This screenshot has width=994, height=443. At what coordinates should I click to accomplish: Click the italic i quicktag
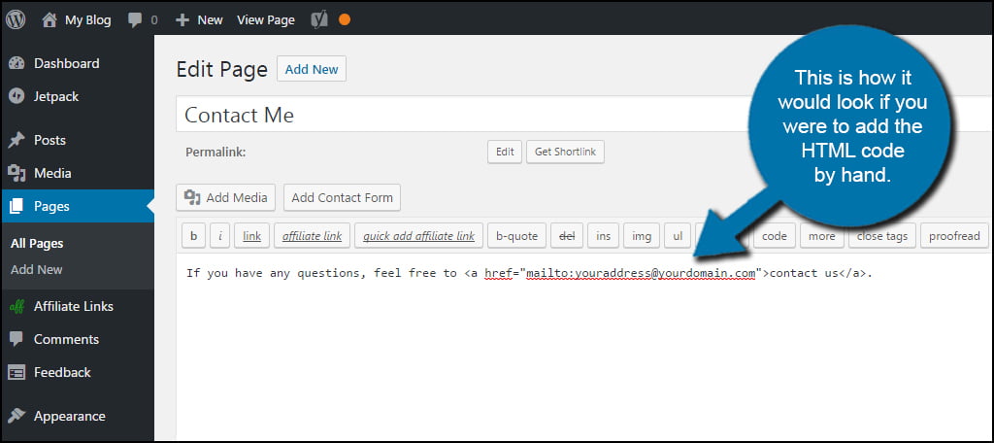[x=220, y=236]
